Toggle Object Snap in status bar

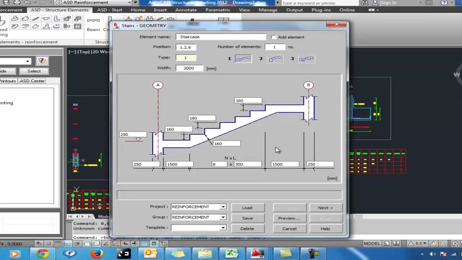click(x=87, y=244)
